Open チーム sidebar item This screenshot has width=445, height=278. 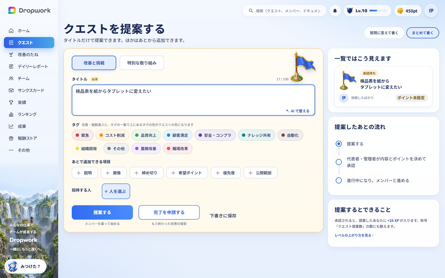point(29,78)
